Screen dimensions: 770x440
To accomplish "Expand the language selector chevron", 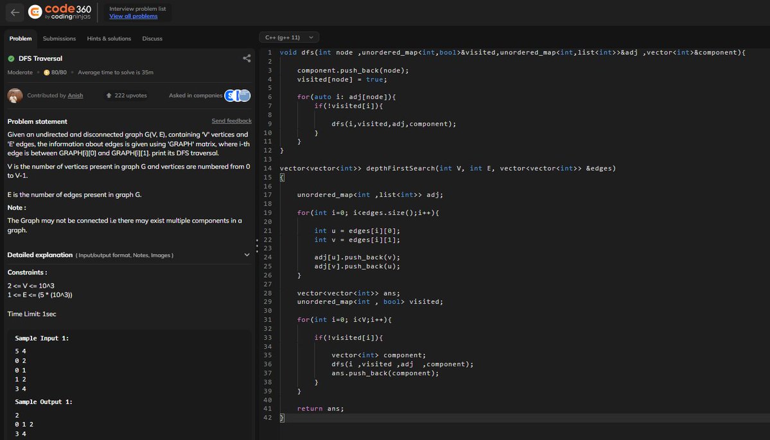I will pos(311,37).
